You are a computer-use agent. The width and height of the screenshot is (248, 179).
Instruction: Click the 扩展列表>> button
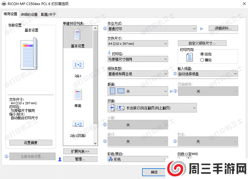(80, 151)
